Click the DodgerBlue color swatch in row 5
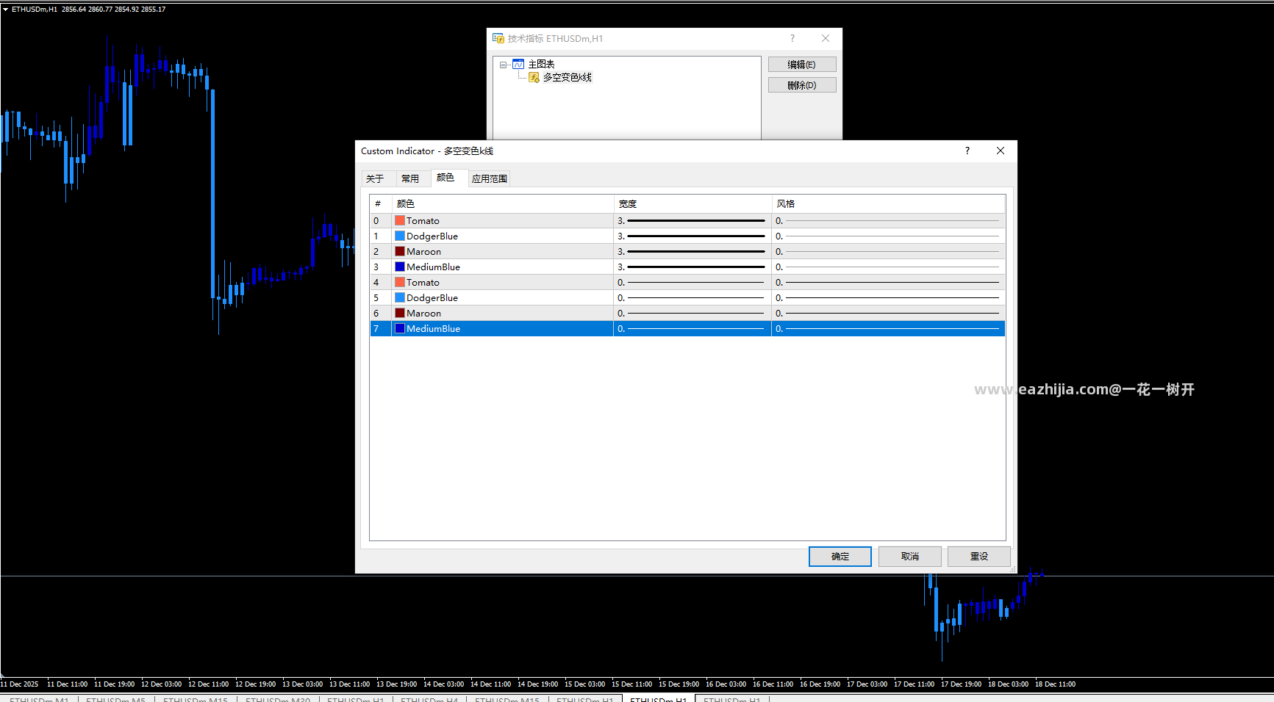Image resolution: width=1274 pixels, height=702 pixels. (400, 297)
